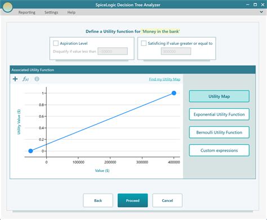This screenshot has height=220, width=267.
Task: Click the round application logo button
Action: [x=7, y=7]
